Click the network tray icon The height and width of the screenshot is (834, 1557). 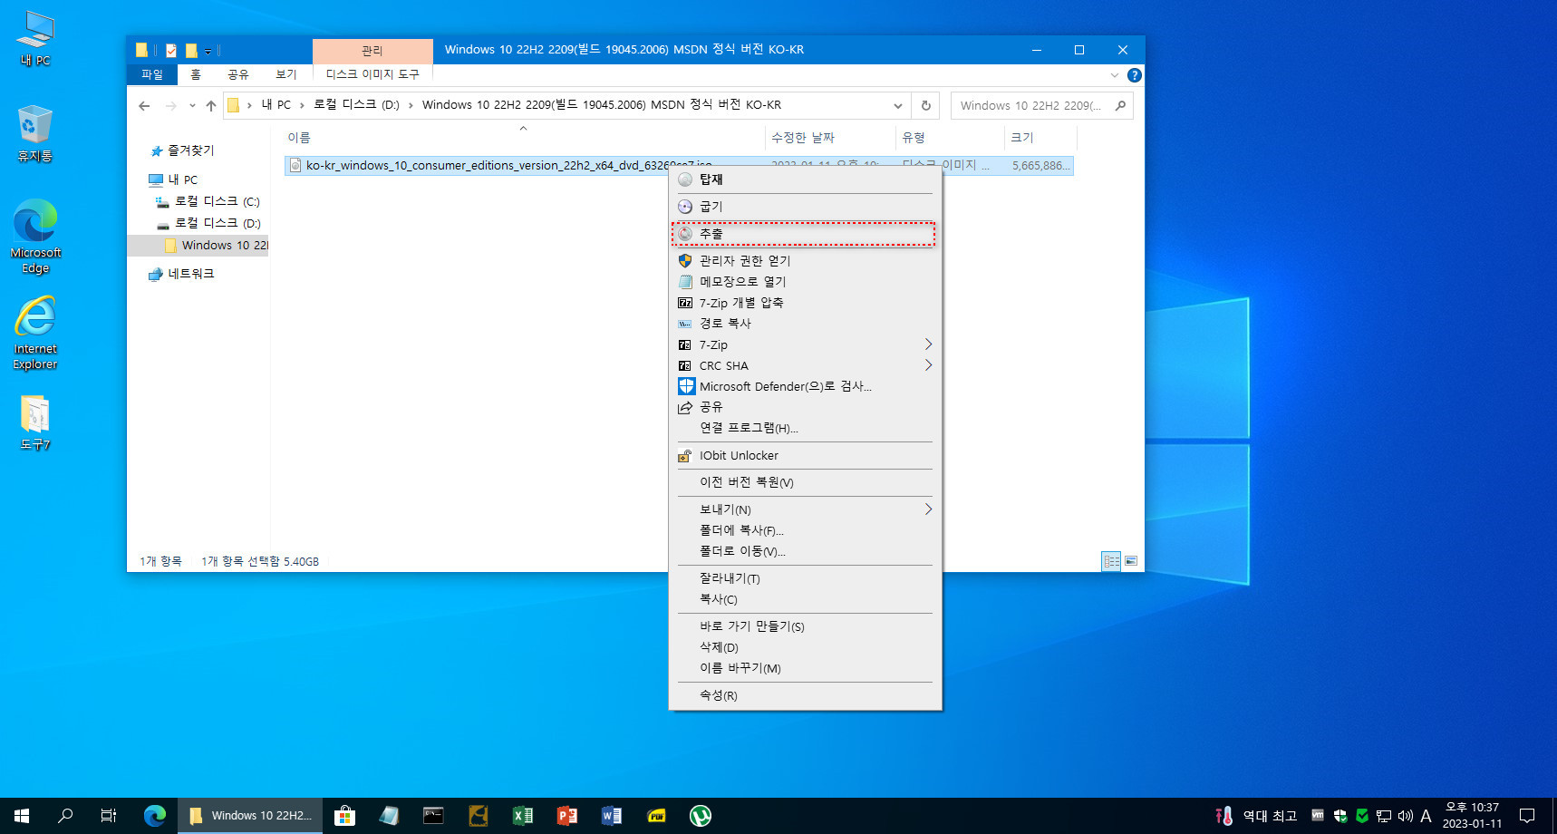[x=1383, y=816]
